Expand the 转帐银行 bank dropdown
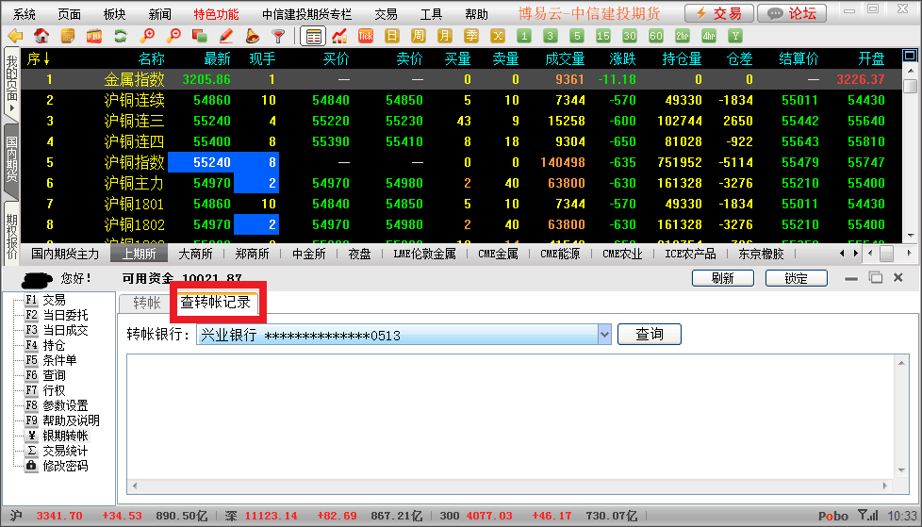 coord(604,335)
